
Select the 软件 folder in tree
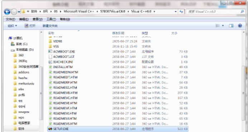tap(19, 129)
